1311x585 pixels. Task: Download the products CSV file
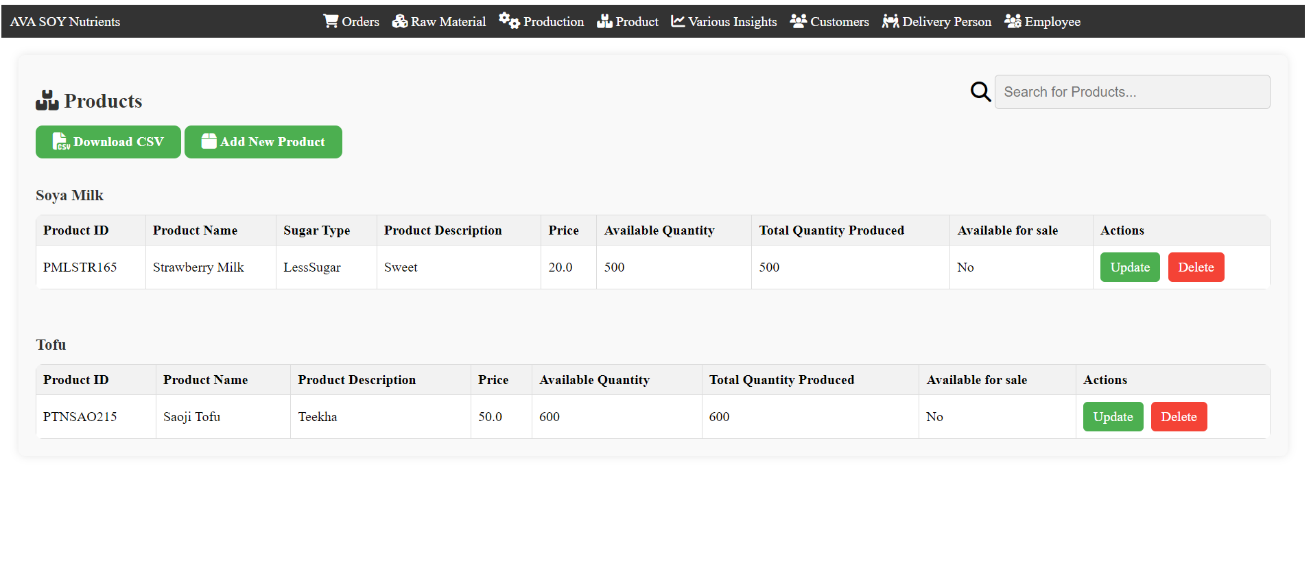point(108,142)
